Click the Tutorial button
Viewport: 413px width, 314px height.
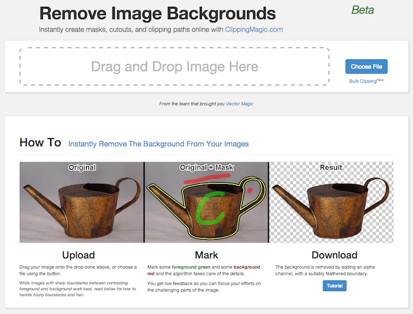334,286
